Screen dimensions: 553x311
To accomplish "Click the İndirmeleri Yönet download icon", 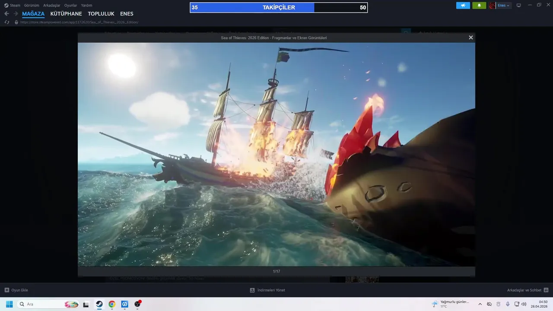I will click(x=252, y=290).
